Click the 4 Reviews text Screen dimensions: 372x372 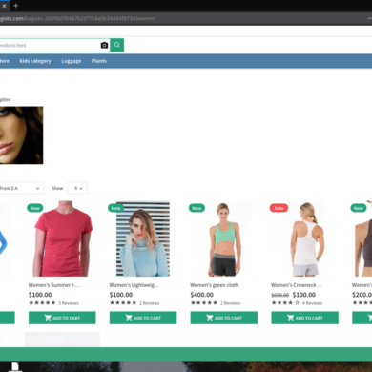pyautogui.click(x=312, y=303)
